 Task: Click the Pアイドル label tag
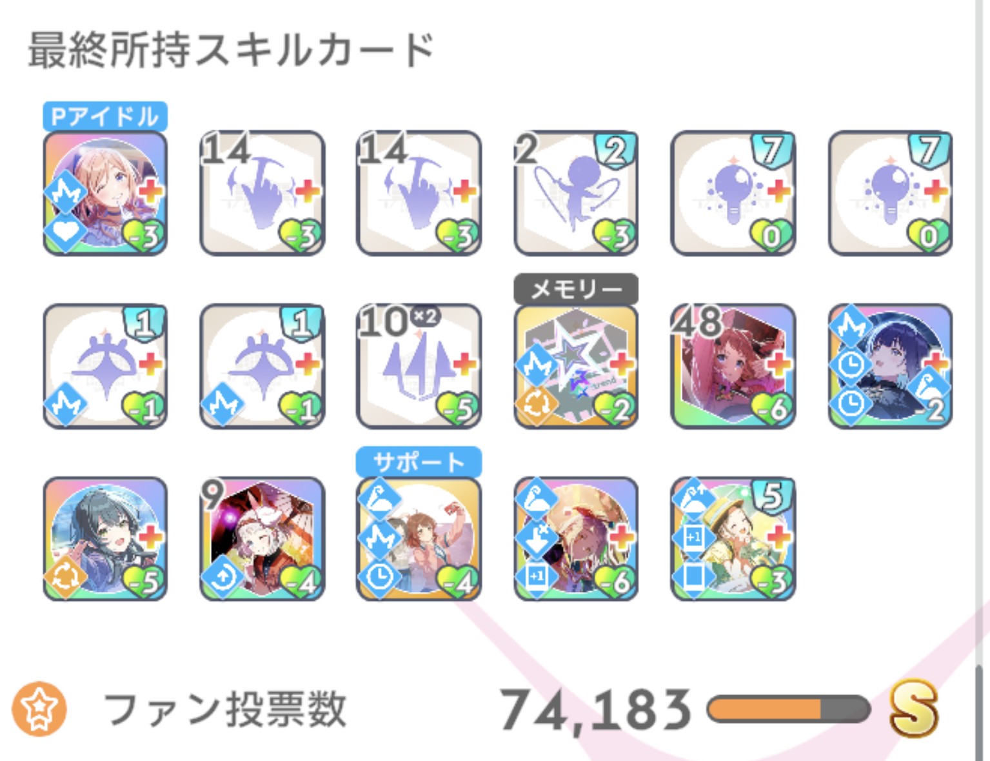click(x=105, y=117)
